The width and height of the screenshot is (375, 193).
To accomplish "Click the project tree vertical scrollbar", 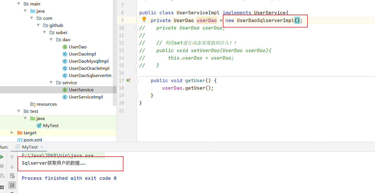I will pos(115,52).
